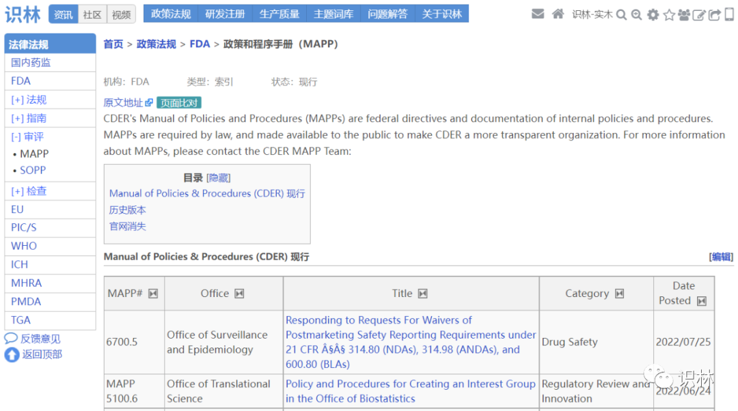The image size is (738, 411).
Task: Click the magnifier search icon
Action: [x=621, y=14]
